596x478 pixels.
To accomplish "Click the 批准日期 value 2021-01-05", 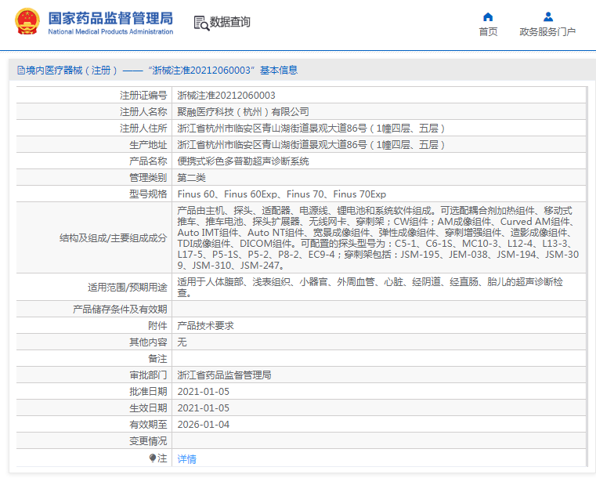I will (x=204, y=392).
